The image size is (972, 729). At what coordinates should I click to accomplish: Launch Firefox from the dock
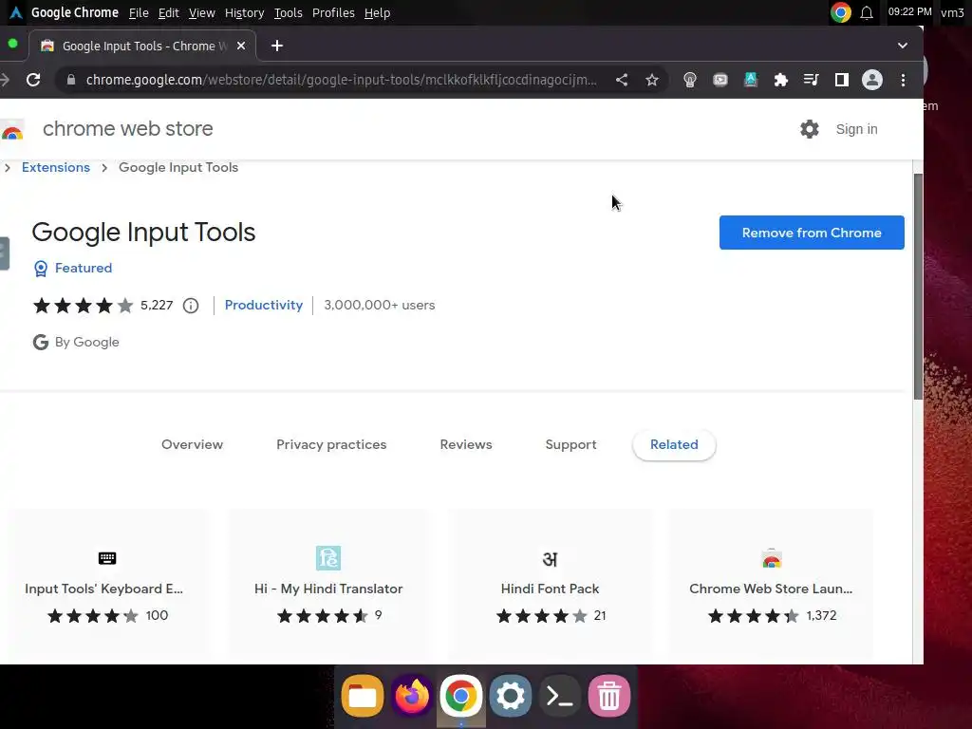[x=412, y=696]
